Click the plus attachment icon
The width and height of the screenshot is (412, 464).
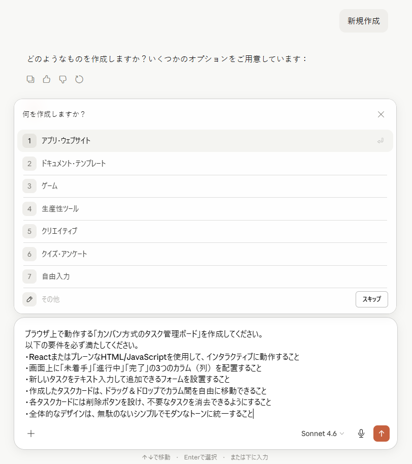click(31, 434)
